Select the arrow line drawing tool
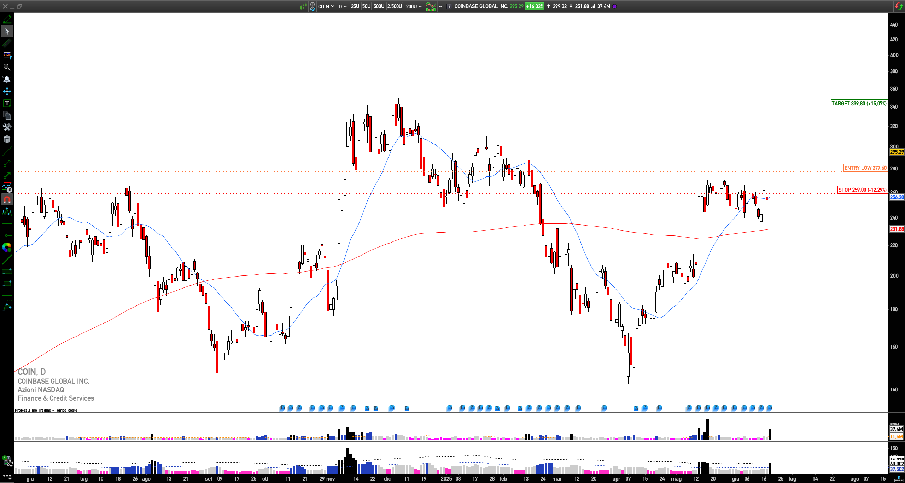 click(x=7, y=175)
